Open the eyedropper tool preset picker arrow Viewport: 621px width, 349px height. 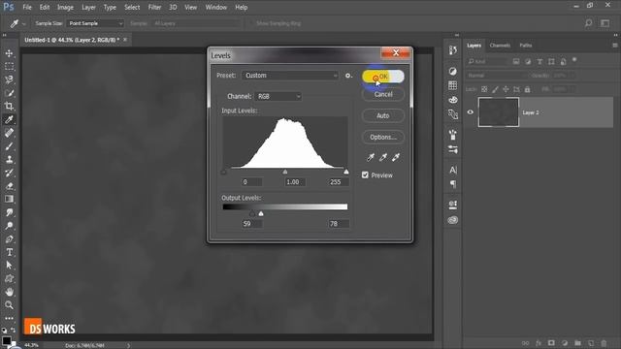click(x=23, y=23)
